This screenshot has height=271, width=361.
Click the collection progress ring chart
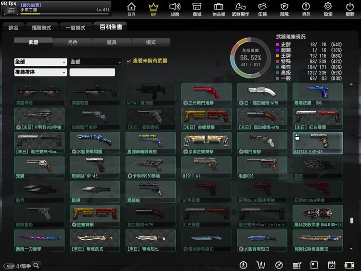click(x=250, y=58)
